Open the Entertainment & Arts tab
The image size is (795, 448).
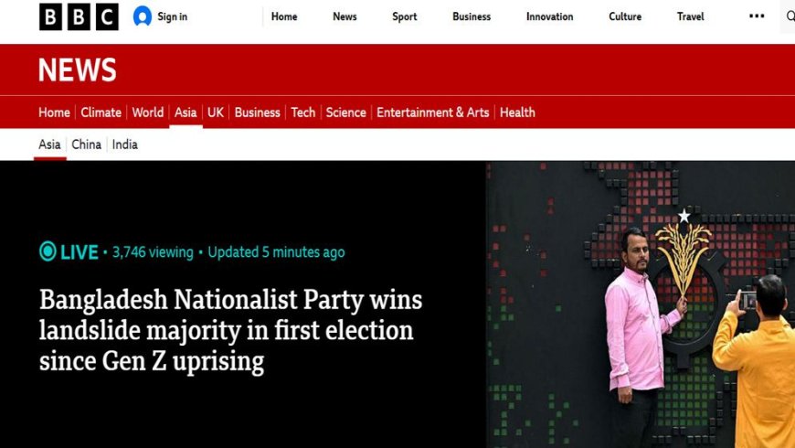(x=433, y=112)
